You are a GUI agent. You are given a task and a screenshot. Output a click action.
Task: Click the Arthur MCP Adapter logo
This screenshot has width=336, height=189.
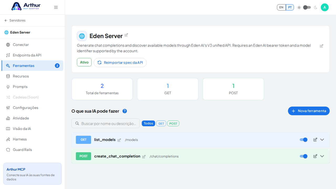(26, 6)
